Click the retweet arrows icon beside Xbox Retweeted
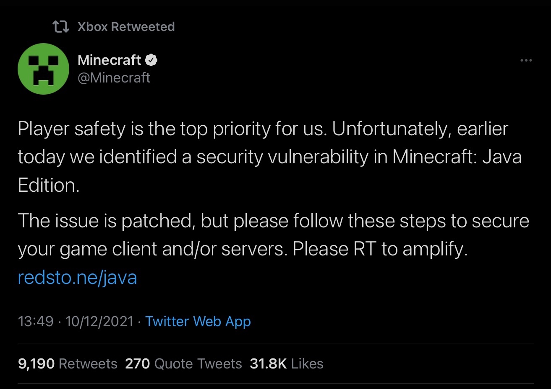The image size is (551, 389). [x=61, y=27]
